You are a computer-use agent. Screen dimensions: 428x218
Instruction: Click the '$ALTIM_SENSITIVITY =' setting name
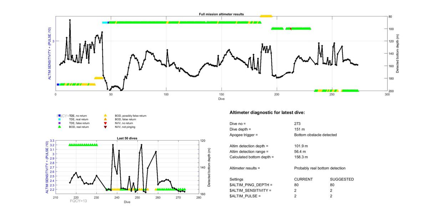tap(250, 191)
